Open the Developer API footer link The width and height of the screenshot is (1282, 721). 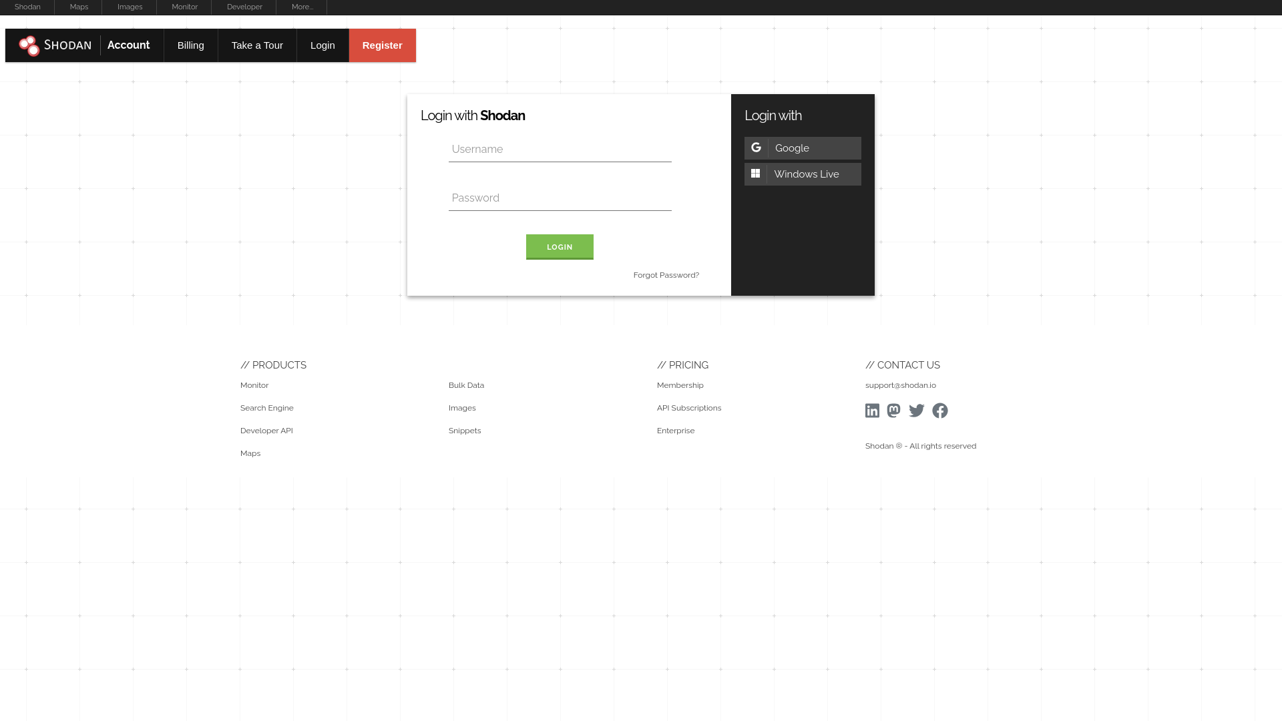point(266,431)
